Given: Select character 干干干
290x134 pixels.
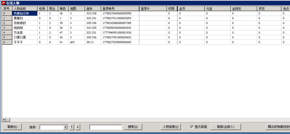Looking at the screenshot, I should 25,42.
